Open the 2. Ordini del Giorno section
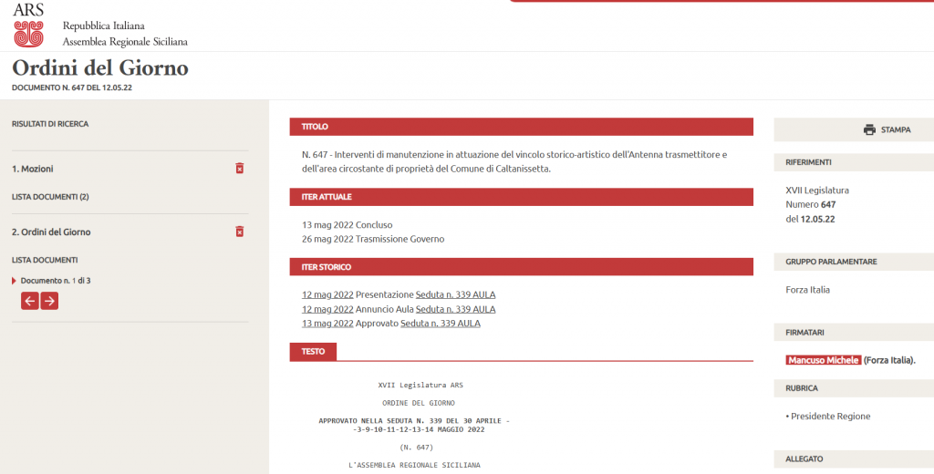This screenshot has height=474, width=934. (x=51, y=232)
